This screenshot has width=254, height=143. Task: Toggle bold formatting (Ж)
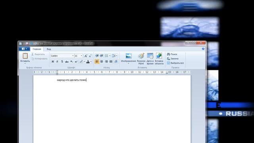[53, 62]
